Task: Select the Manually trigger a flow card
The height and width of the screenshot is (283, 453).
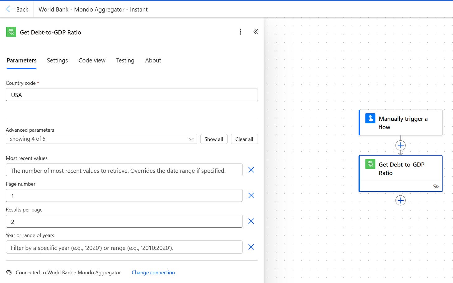Action: (401, 122)
